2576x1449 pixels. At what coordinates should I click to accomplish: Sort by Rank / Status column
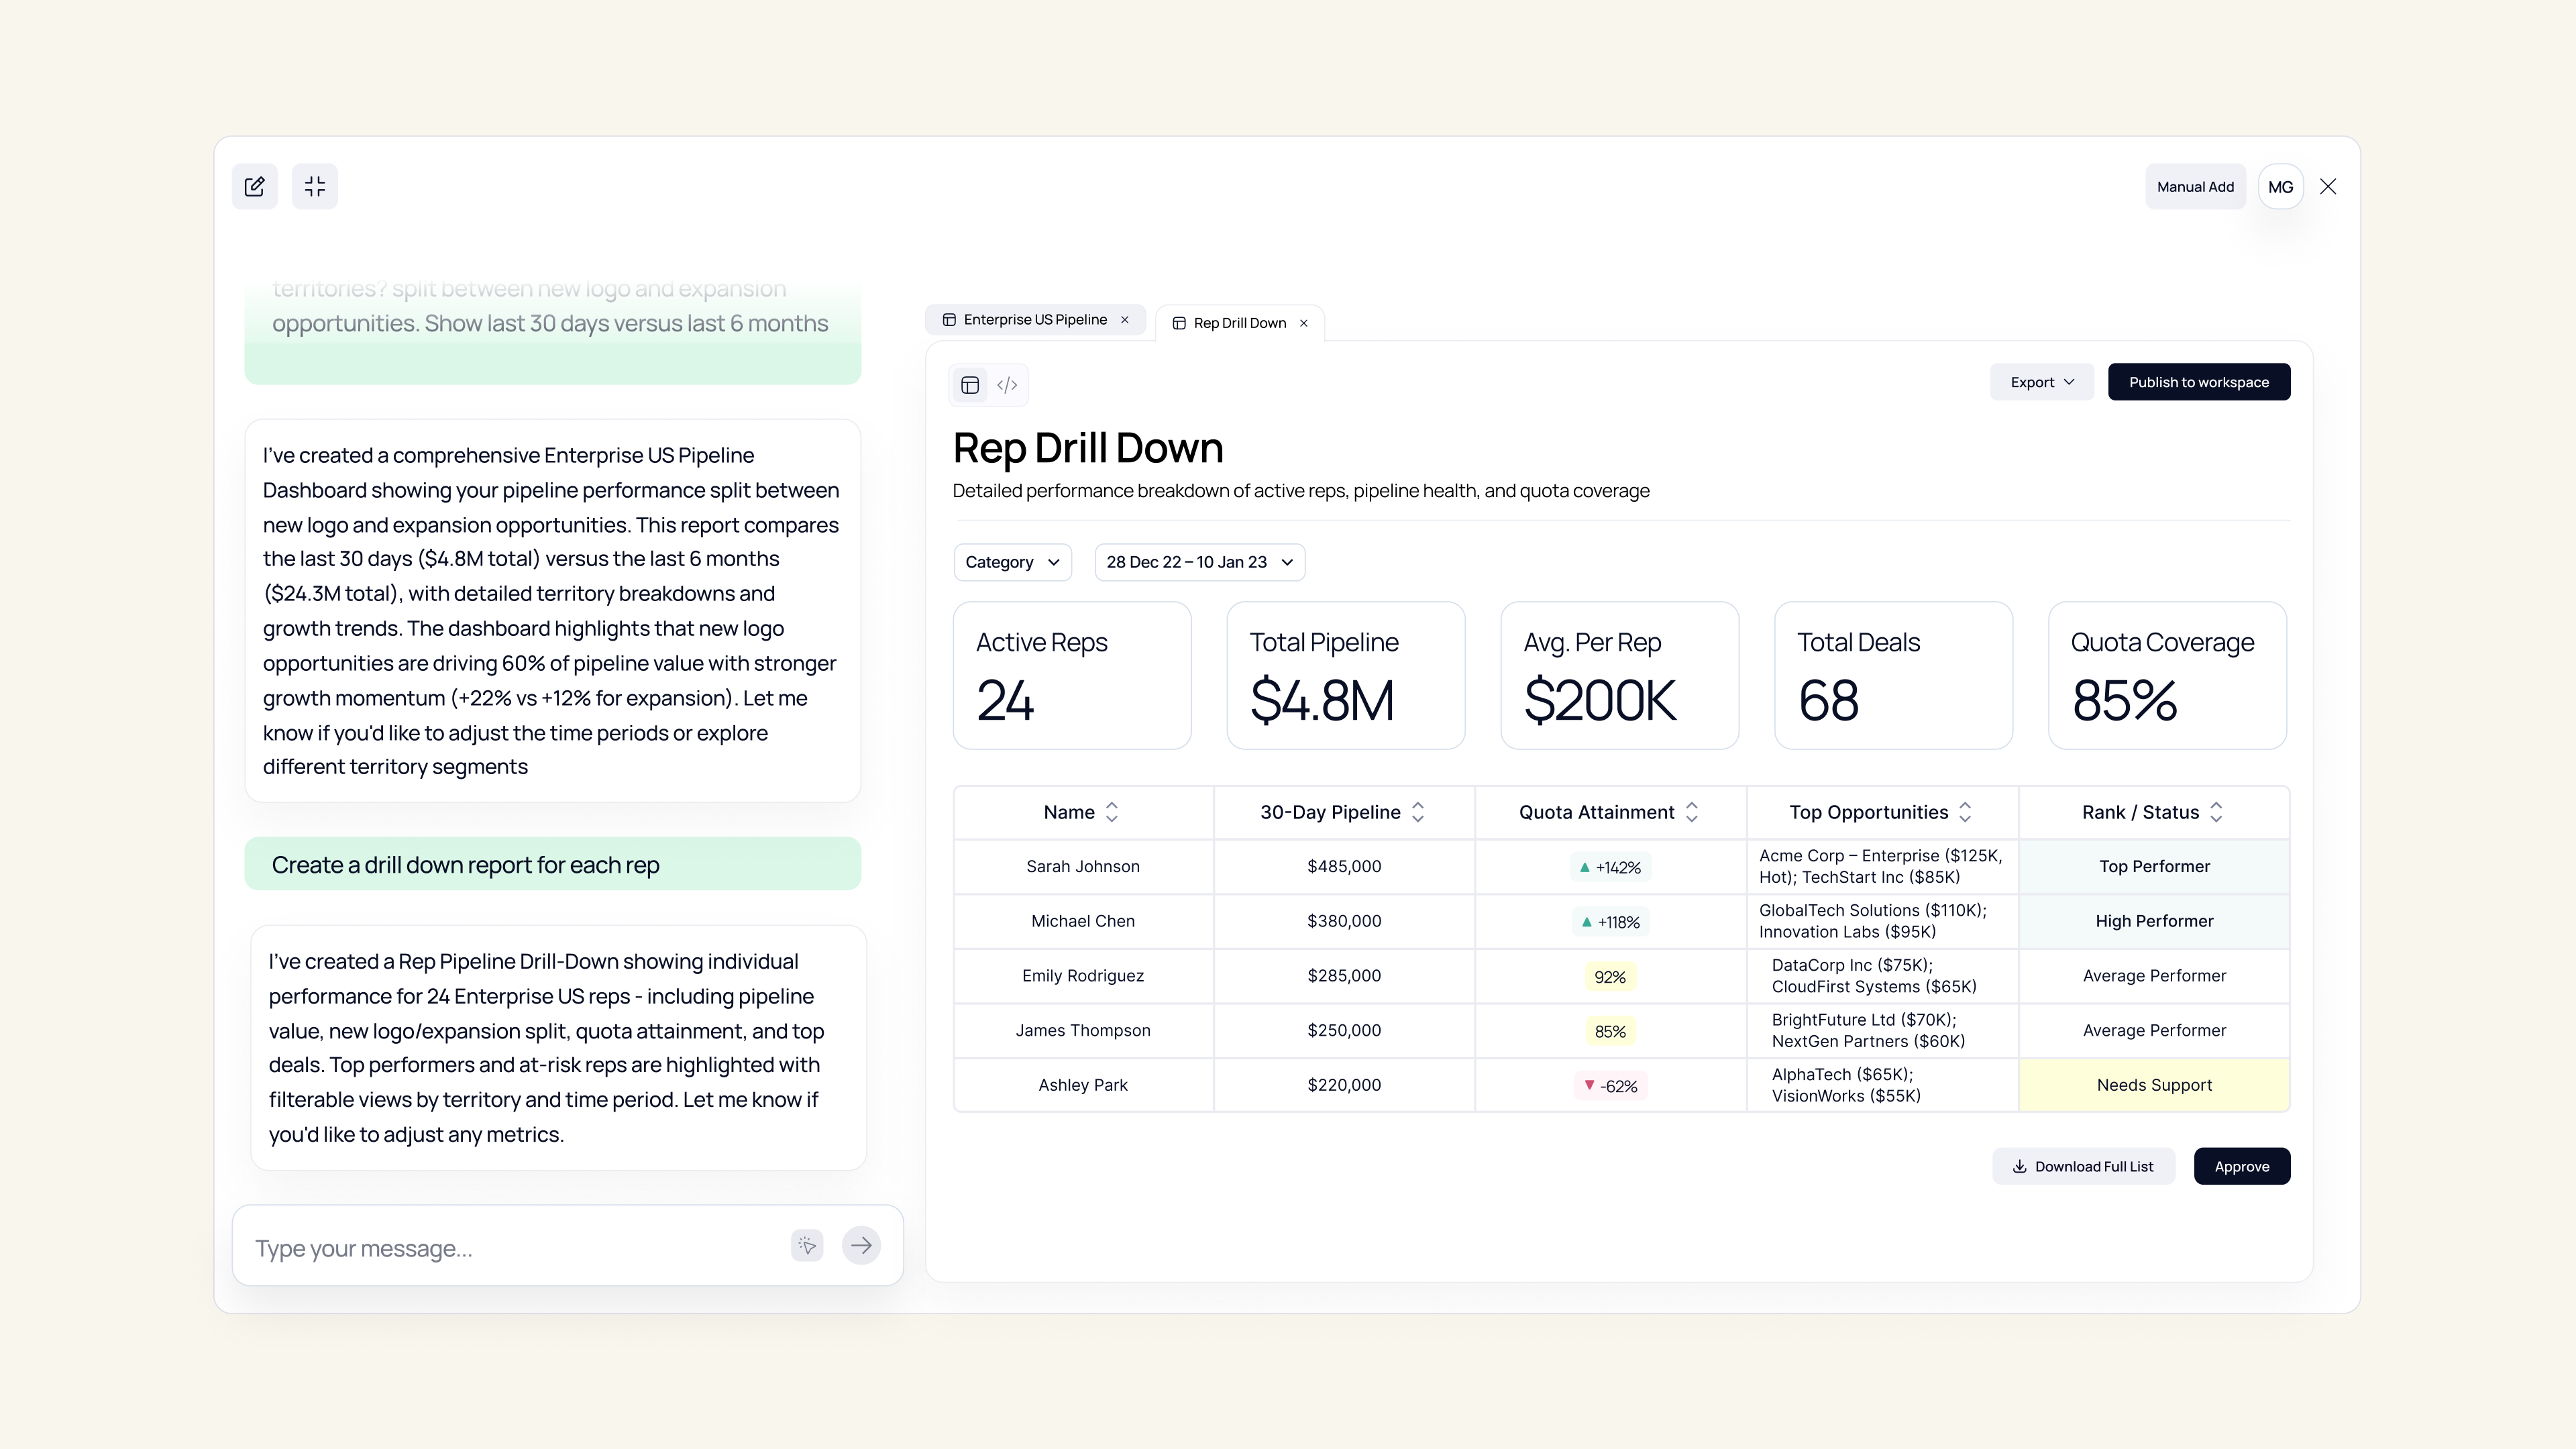[2216, 812]
